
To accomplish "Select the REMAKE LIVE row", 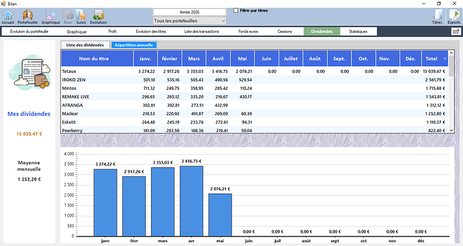I will tap(255, 97).
